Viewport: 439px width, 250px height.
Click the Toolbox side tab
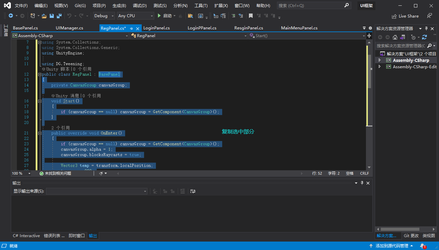click(6, 30)
